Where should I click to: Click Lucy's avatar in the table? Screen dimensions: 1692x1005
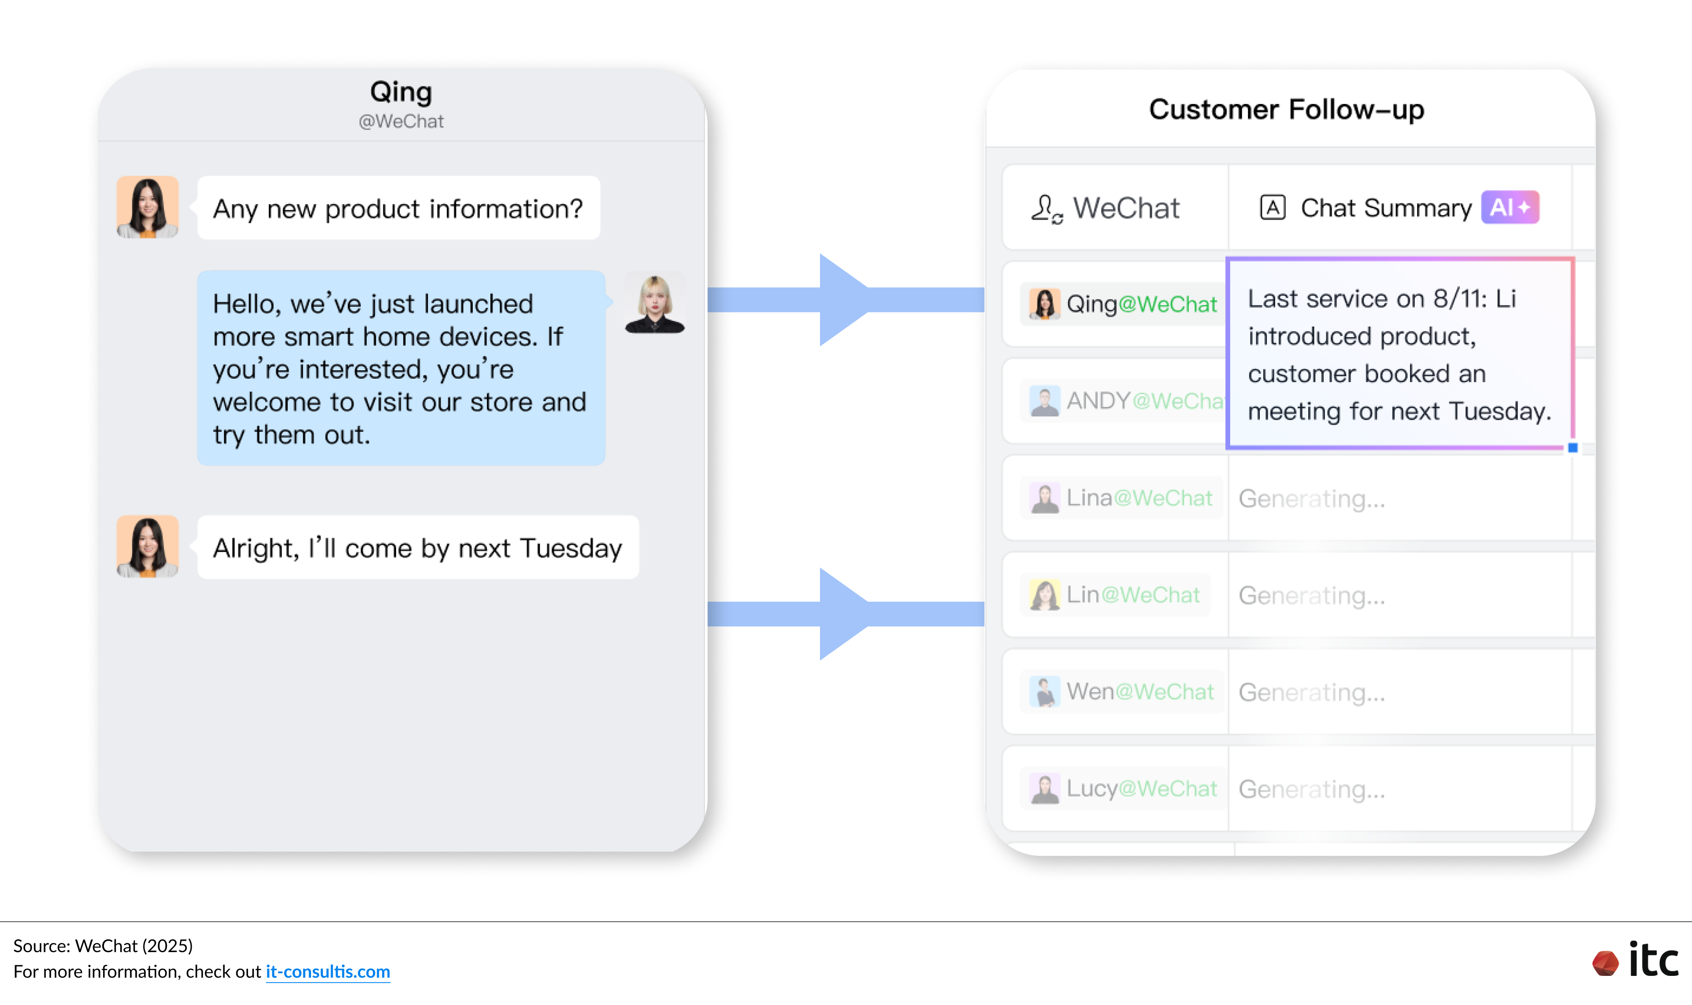point(1044,788)
